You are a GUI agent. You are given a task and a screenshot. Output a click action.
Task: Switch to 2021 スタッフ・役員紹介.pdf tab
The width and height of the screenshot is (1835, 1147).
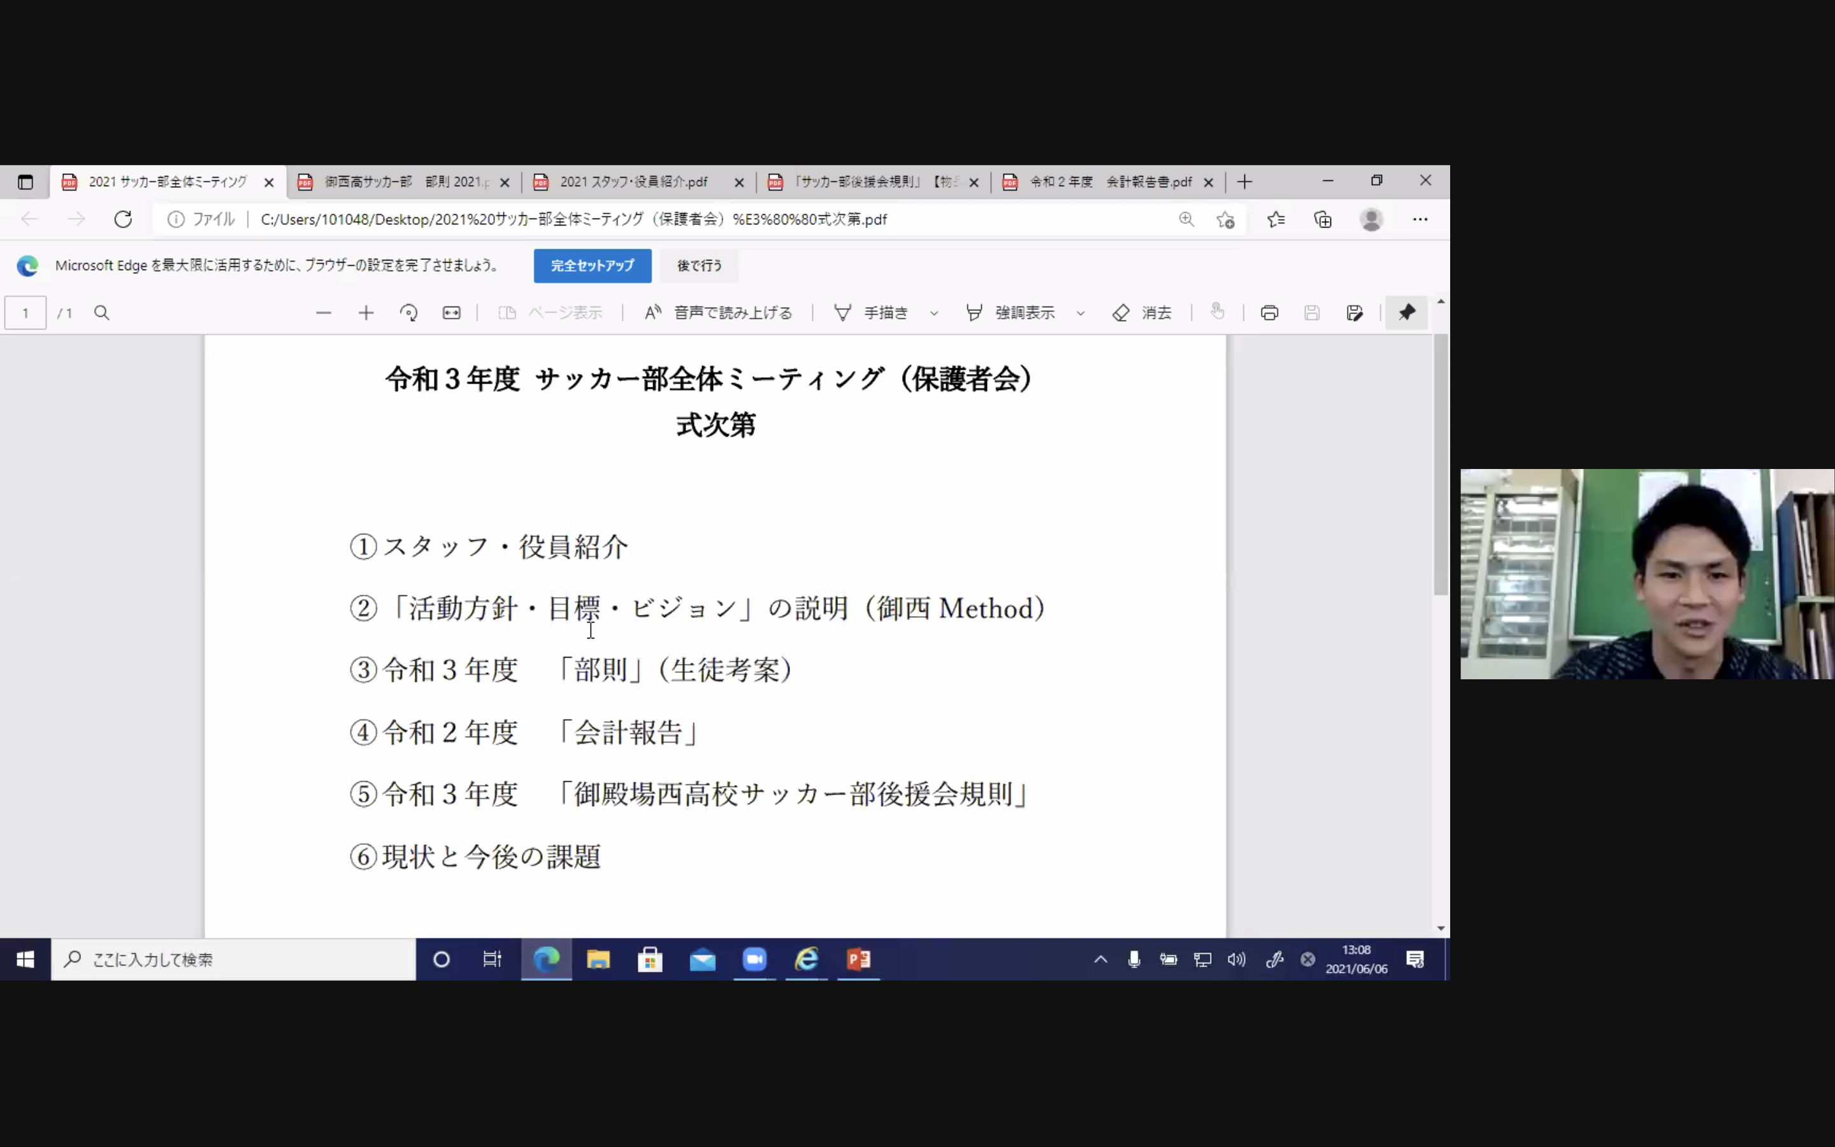633,182
